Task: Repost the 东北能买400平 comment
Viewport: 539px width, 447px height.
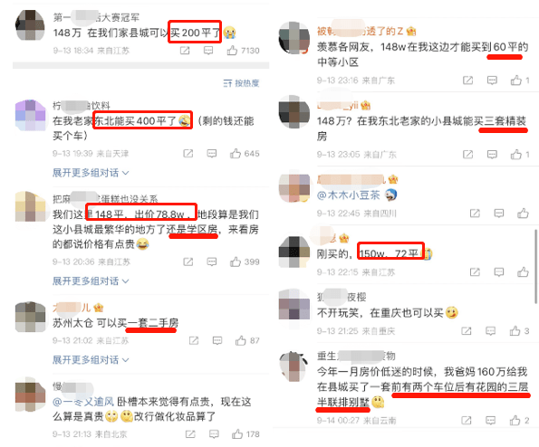Action: click(188, 154)
